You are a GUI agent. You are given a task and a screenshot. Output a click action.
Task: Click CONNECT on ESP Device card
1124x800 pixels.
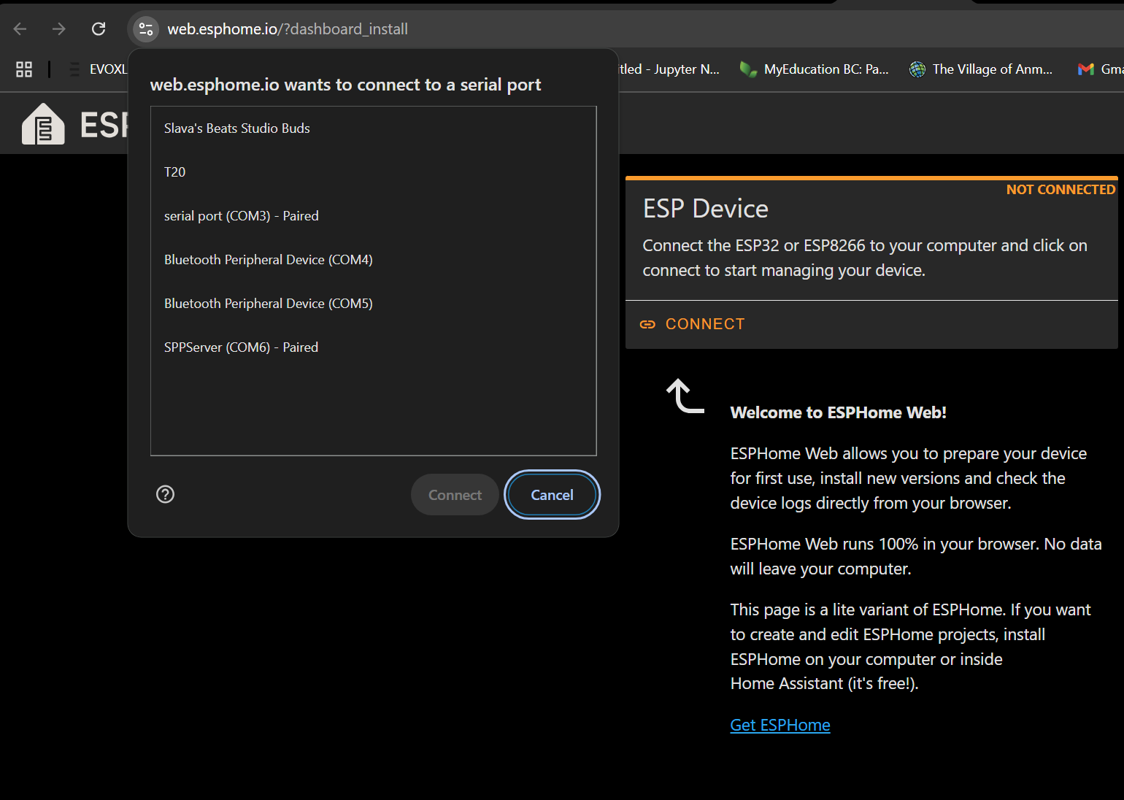point(693,324)
